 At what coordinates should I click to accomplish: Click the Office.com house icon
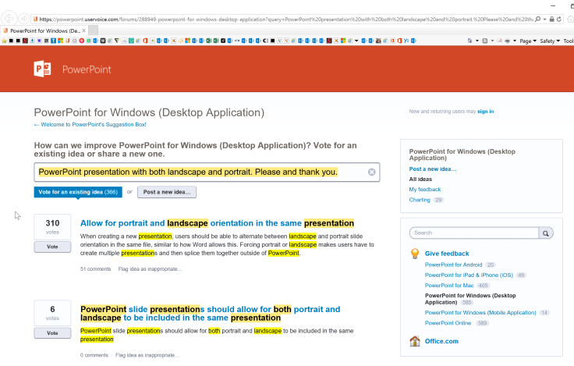(x=415, y=341)
